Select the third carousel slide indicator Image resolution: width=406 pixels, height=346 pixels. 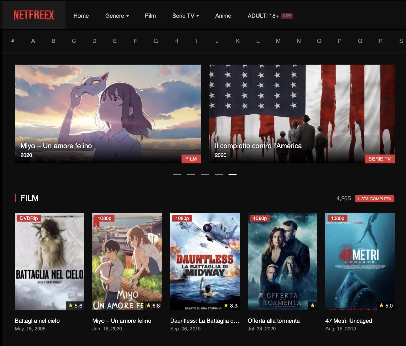pyautogui.click(x=205, y=174)
